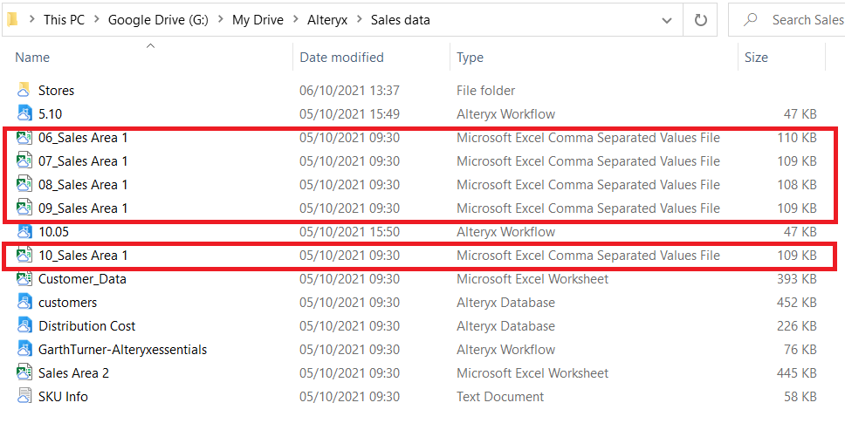
Task: Click the SKU Info text document icon
Action: click(x=24, y=397)
